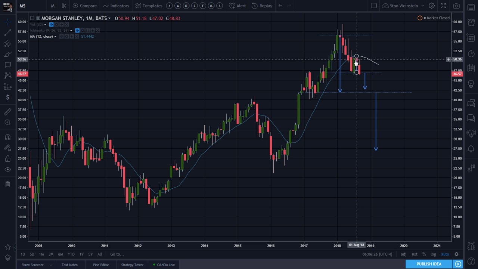Remove all drawings with the trash icon
The image size is (478, 269).
click(x=7, y=184)
